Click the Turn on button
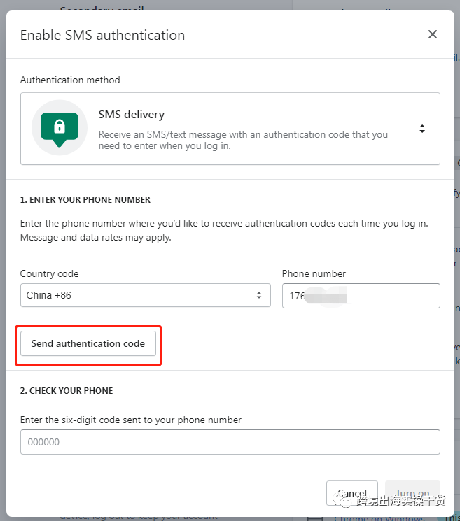Viewport: 460px width, 521px height. [x=412, y=493]
